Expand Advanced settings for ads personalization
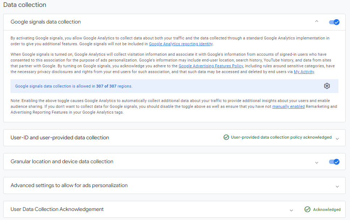This screenshot has width=350, height=220. pos(337,186)
